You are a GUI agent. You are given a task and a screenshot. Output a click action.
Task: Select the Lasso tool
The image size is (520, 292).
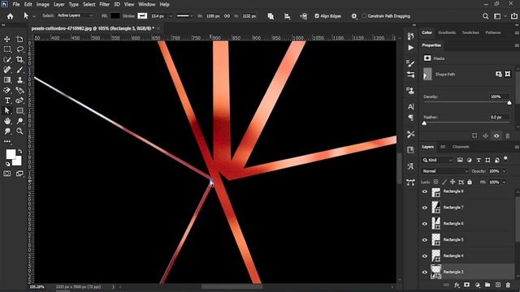click(x=19, y=49)
